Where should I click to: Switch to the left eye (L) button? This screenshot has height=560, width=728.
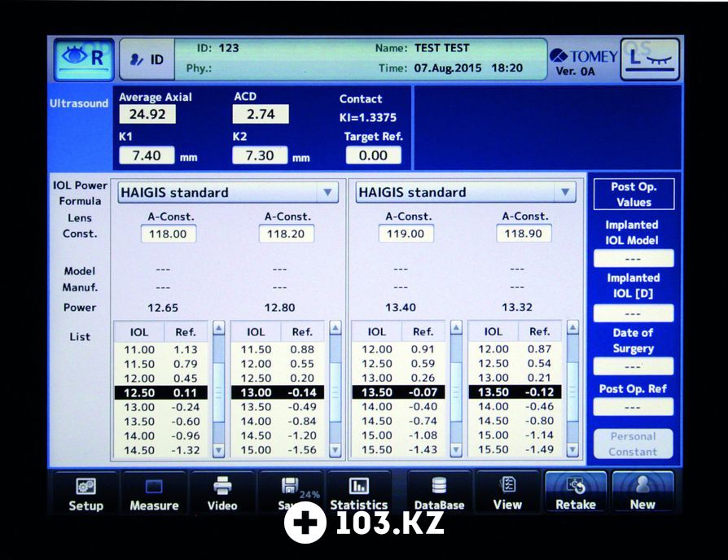[x=649, y=59]
